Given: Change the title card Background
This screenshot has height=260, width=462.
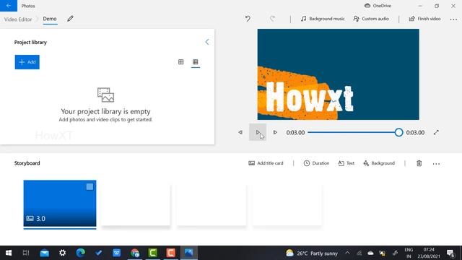Looking at the screenshot, I should 379,163.
